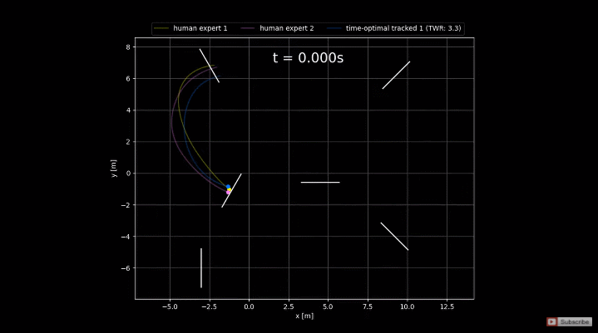The width and height of the screenshot is (598, 333).
Task: Click the 'y [m]' axis label
Action: pos(114,169)
